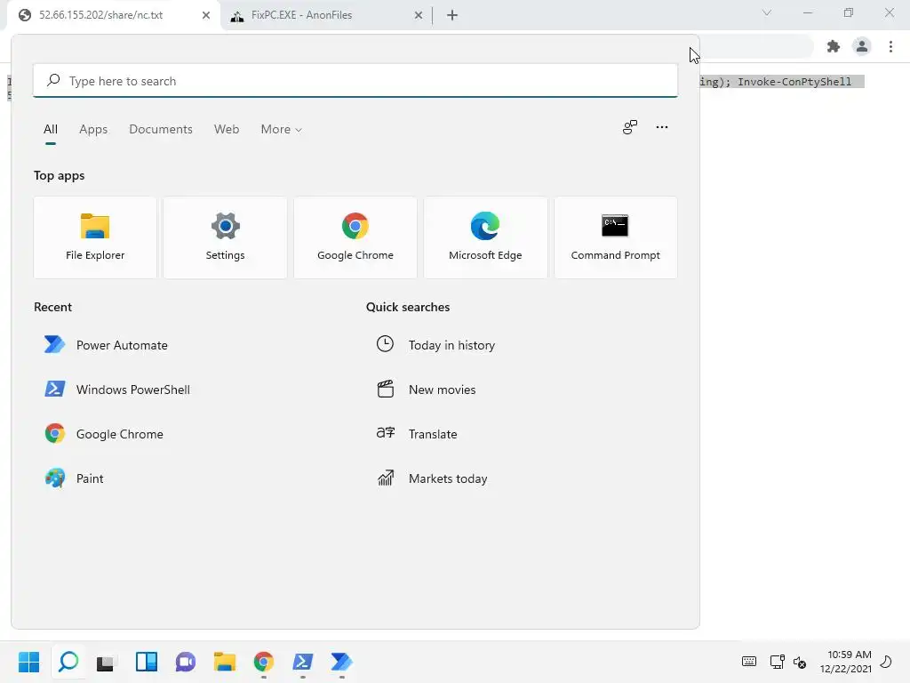Click the Search magnifier on the taskbar
Image resolution: width=910 pixels, height=683 pixels.
(68, 662)
